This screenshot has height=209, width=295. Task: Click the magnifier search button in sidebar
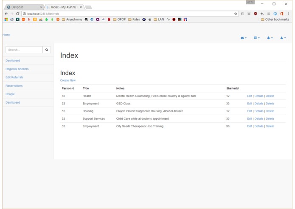(47, 49)
